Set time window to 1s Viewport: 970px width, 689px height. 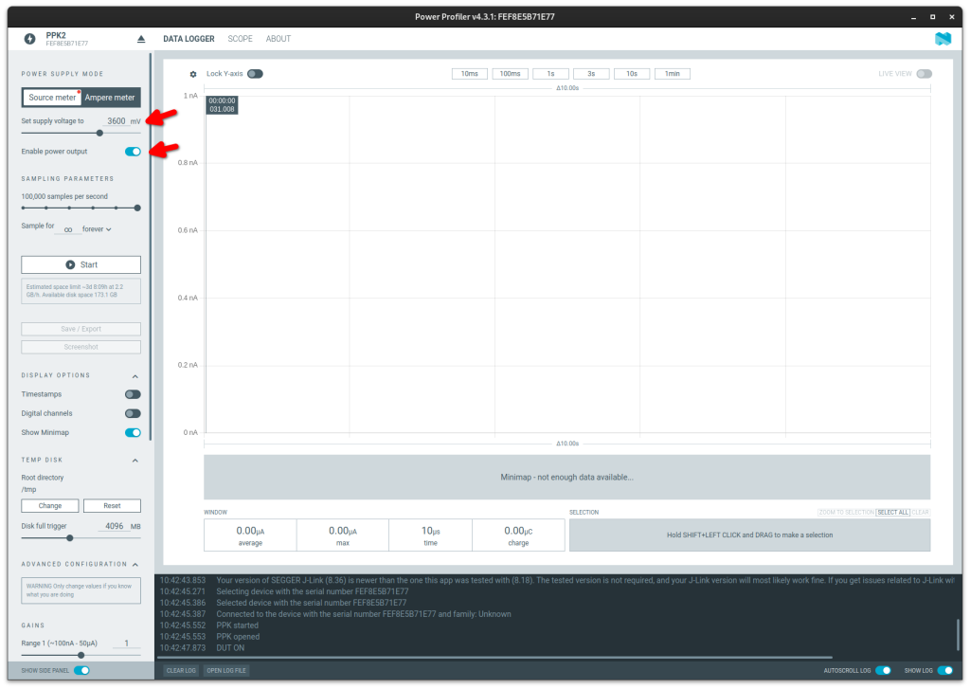click(550, 74)
